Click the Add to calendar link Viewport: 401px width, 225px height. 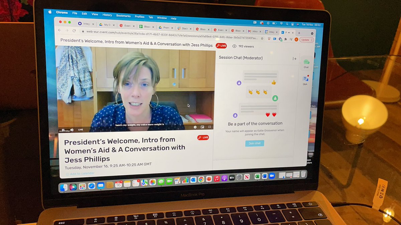pyautogui.click(x=80, y=174)
